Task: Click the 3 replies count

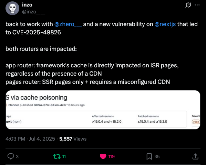Action: 17,156
